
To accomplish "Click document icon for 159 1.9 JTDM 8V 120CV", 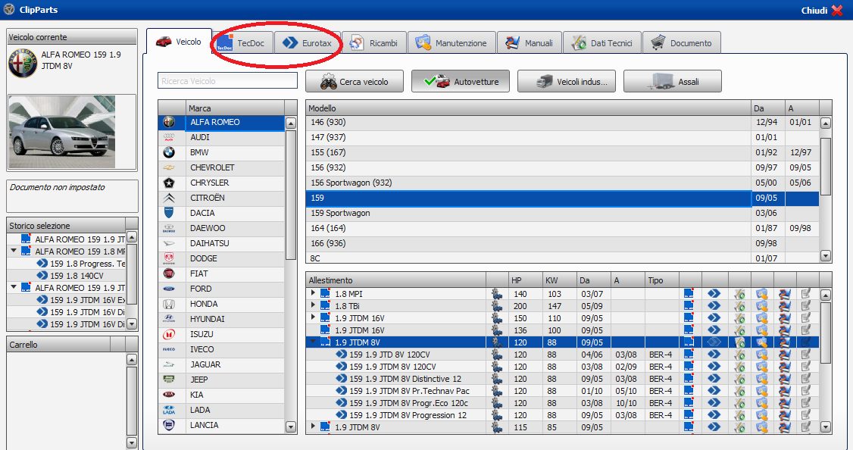I will [806, 367].
